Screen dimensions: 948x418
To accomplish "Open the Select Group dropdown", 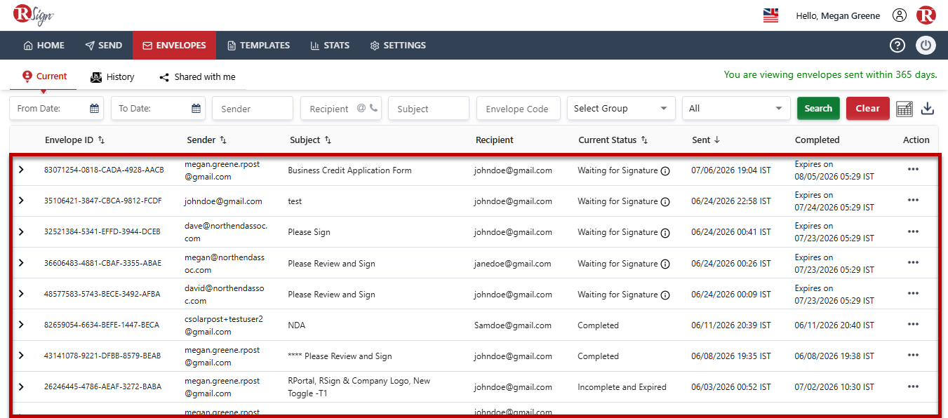I will [621, 109].
